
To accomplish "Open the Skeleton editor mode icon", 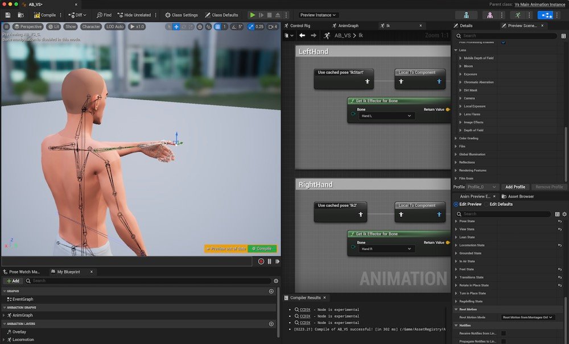I will (x=466, y=15).
